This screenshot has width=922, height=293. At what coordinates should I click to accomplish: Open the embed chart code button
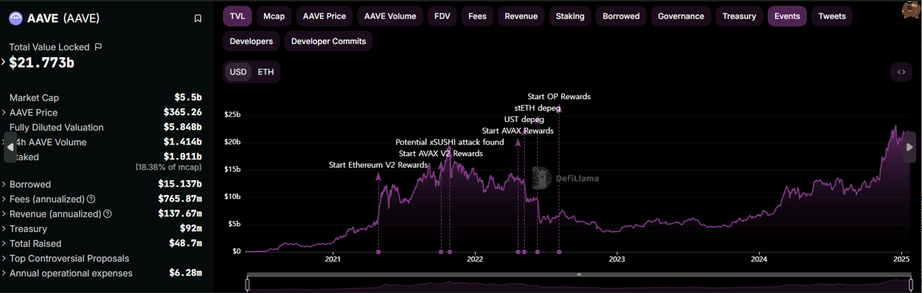(901, 72)
